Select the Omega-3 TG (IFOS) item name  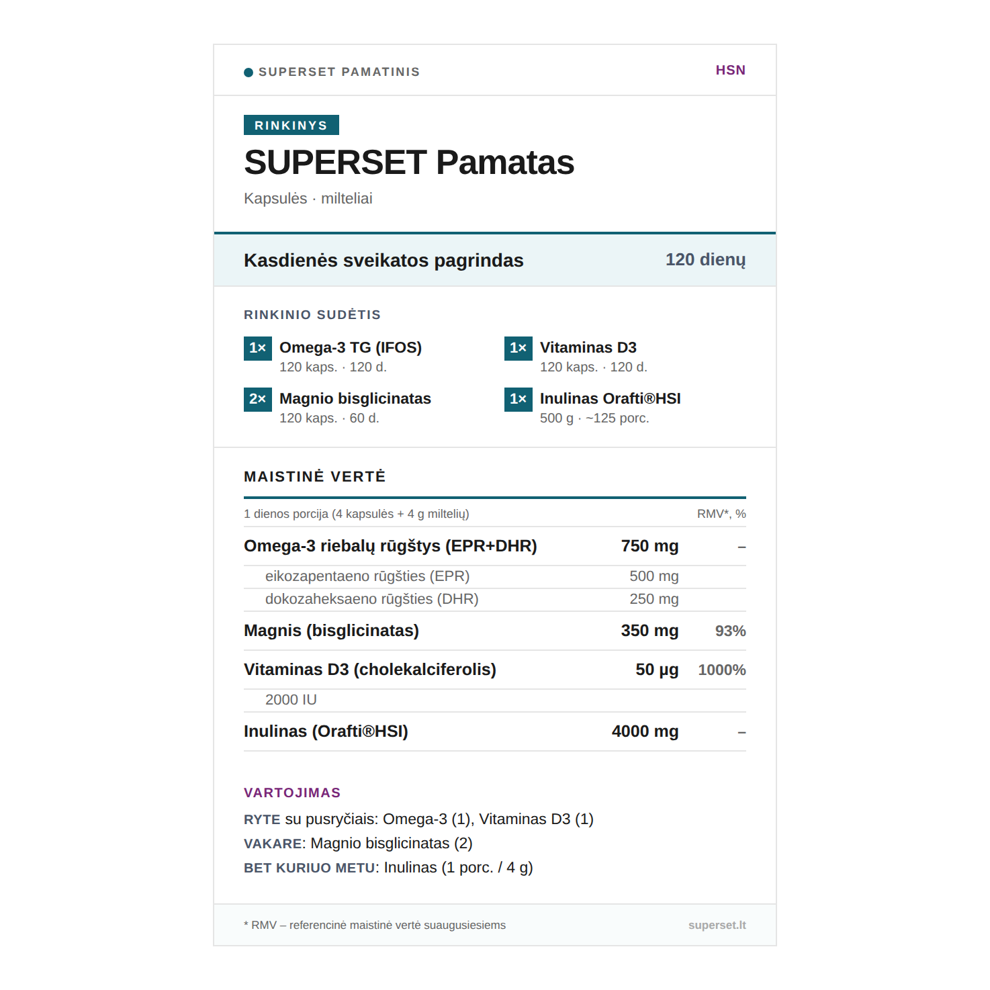pyautogui.click(x=351, y=348)
